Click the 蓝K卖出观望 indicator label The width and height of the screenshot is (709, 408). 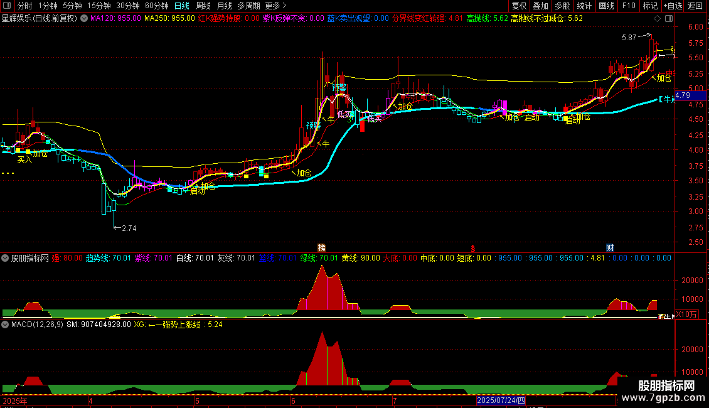pos(358,19)
